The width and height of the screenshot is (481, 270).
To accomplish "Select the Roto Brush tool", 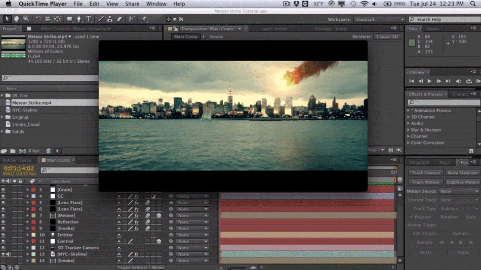I will tap(132, 19).
